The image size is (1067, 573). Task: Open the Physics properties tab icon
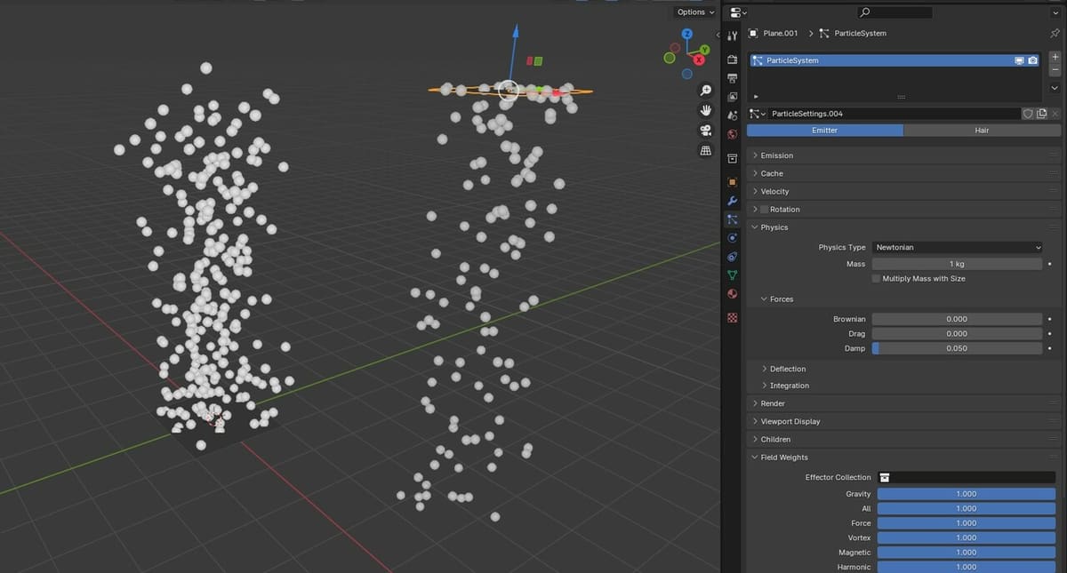(x=733, y=238)
